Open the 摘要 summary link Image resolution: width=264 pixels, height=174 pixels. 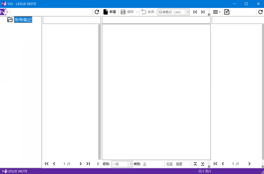click(179, 164)
